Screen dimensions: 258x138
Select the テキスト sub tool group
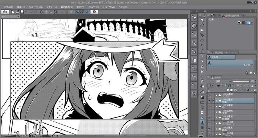pos(221,57)
